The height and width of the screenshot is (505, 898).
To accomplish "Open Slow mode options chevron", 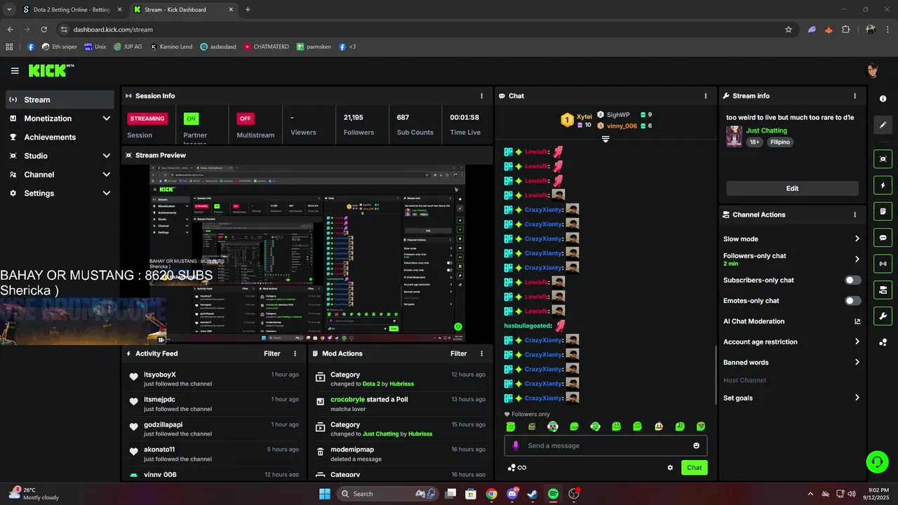I will pos(857,239).
